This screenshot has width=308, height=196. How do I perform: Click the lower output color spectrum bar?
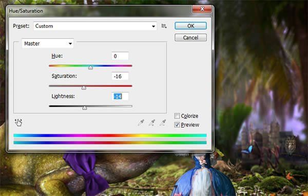(x=110, y=142)
